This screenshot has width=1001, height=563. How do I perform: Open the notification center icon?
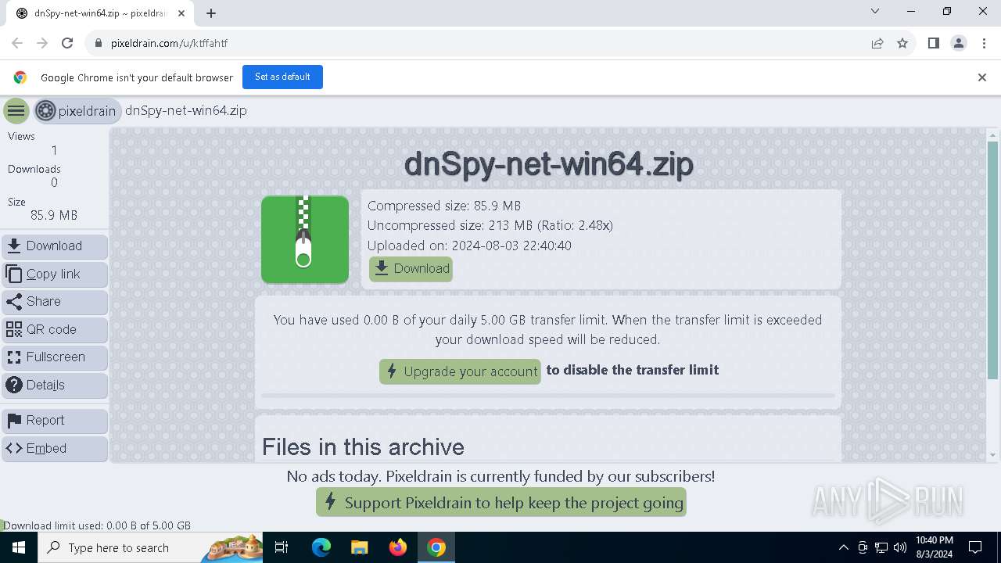click(975, 547)
